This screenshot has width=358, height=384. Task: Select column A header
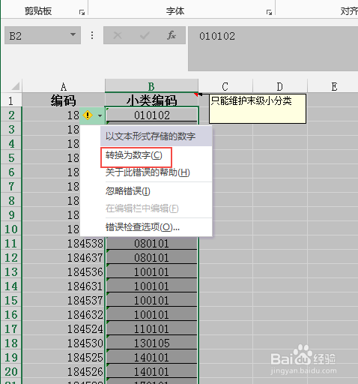pyautogui.click(x=64, y=86)
